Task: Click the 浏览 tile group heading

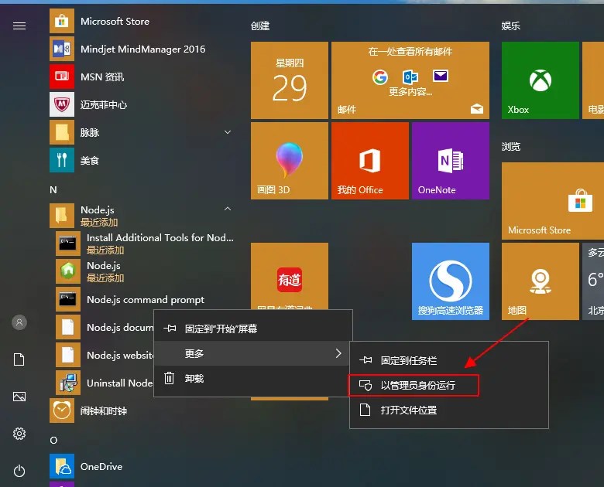Action: coord(511,146)
